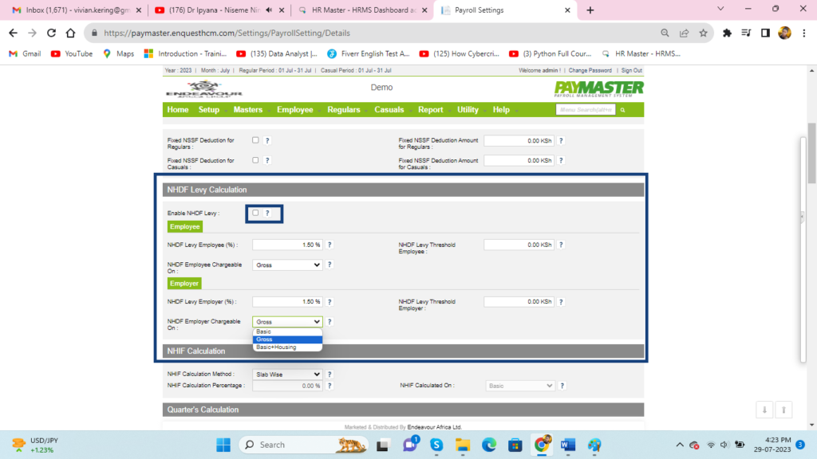The image size is (817, 459).
Task: Enable NHDF Levy checkbox
Action: 255,213
